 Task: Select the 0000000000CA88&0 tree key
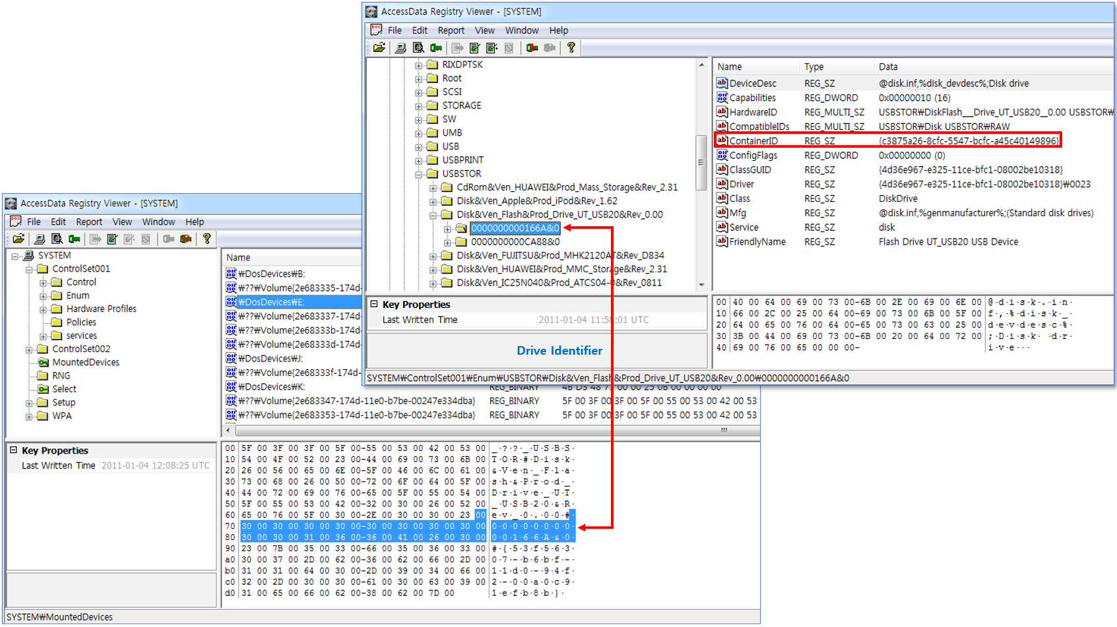[515, 242]
